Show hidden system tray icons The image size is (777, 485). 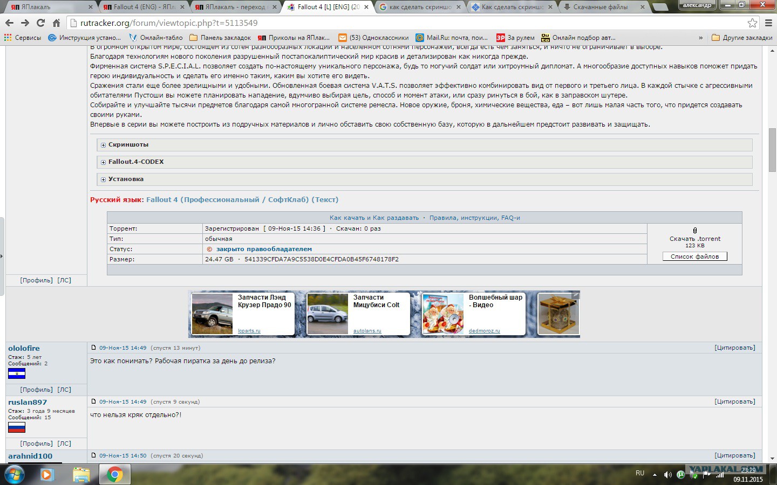(x=655, y=475)
